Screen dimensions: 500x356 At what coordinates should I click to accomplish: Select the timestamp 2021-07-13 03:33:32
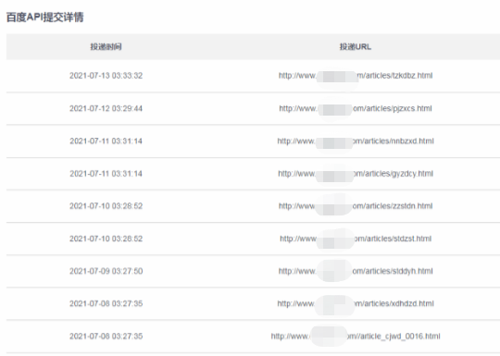[106, 76]
